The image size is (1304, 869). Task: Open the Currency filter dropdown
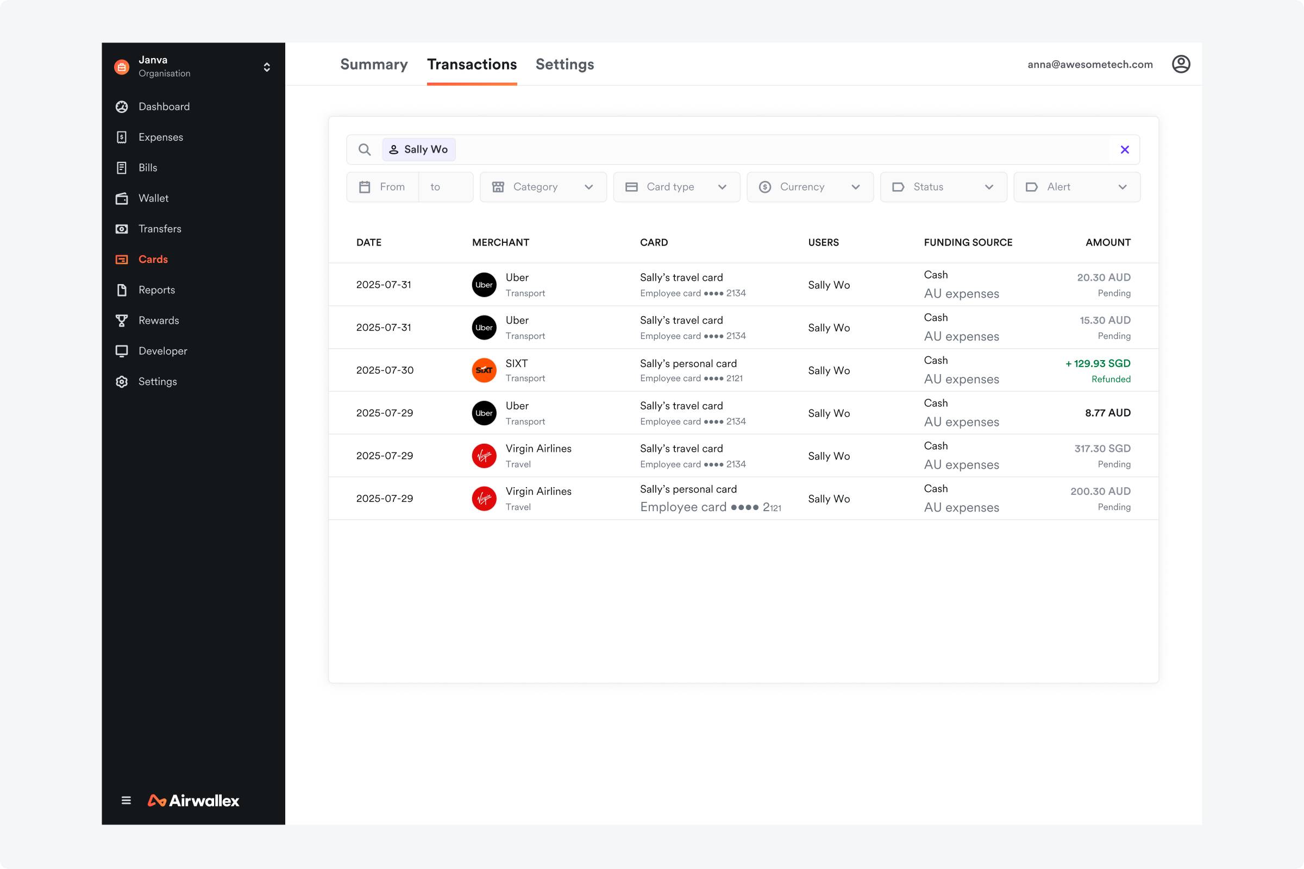click(x=810, y=187)
